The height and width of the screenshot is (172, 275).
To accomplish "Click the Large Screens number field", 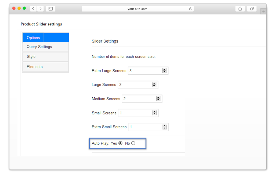I will pyautogui.click(x=138, y=85).
